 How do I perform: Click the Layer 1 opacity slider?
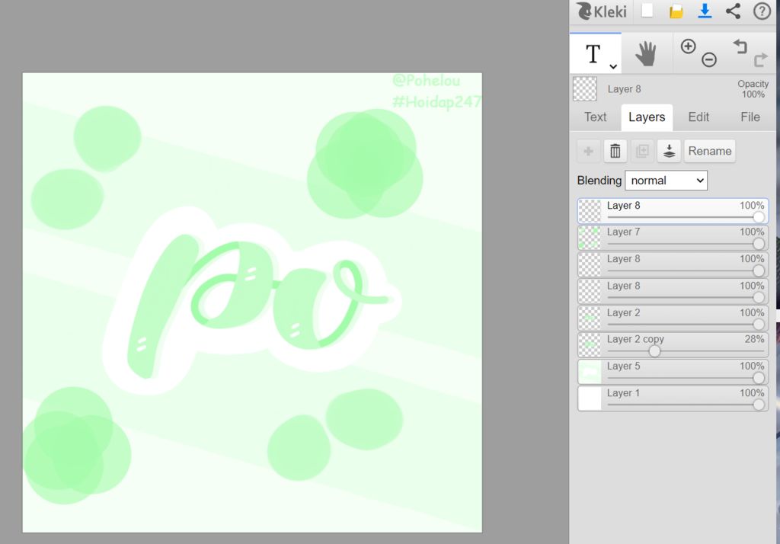click(x=686, y=405)
